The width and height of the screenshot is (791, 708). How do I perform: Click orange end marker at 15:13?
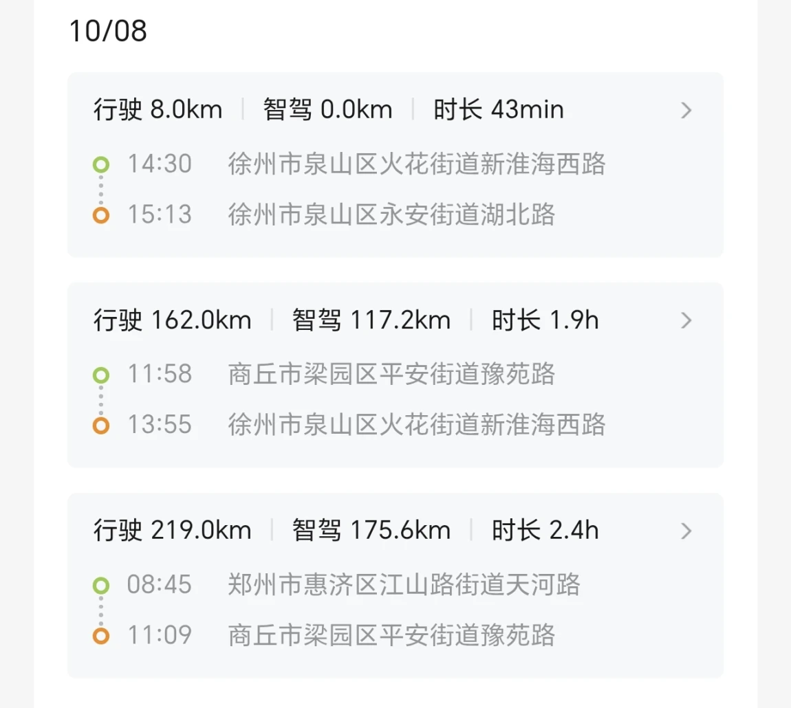(x=101, y=215)
